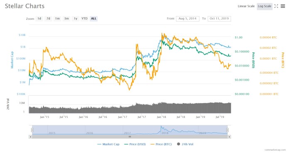295x156 pixels.
Task: Grab the left range selector handle
Action: click(32, 130)
